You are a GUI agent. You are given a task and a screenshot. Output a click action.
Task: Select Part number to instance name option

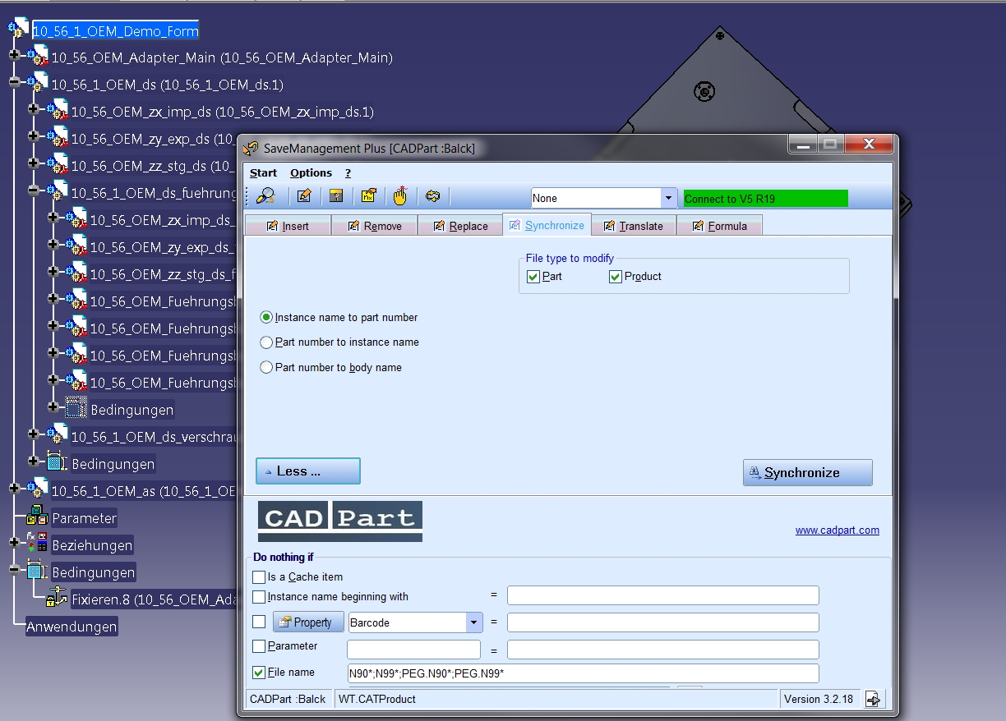266,342
